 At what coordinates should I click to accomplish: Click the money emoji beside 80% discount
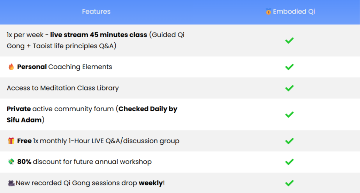tap(11, 162)
